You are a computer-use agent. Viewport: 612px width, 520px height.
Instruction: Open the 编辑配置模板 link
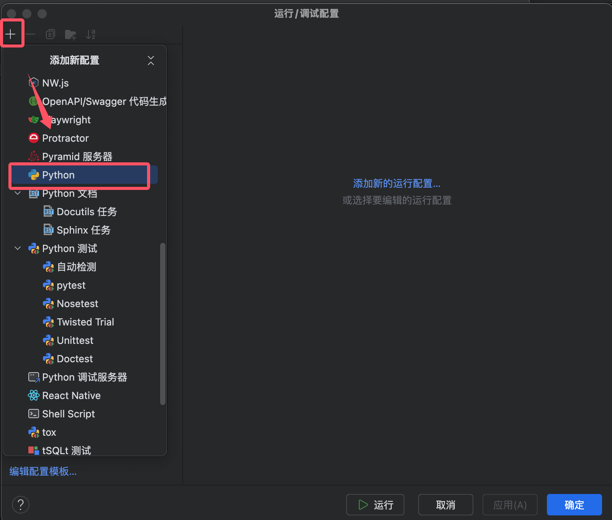pyautogui.click(x=43, y=471)
